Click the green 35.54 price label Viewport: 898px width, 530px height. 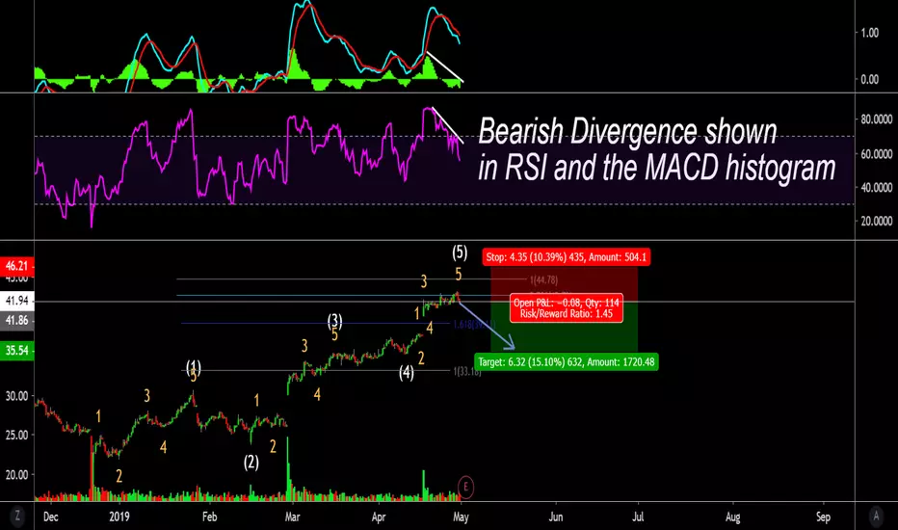click(x=16, y=350)
